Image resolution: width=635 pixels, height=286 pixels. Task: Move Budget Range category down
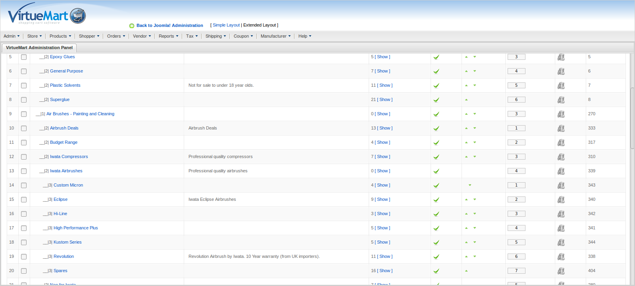point(475,143)
